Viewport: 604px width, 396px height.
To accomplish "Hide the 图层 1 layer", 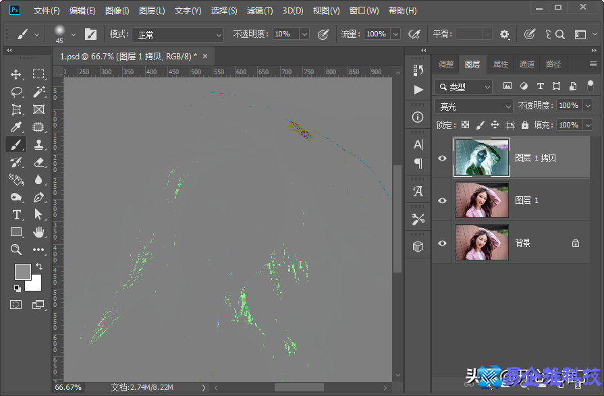I will 443,200.
